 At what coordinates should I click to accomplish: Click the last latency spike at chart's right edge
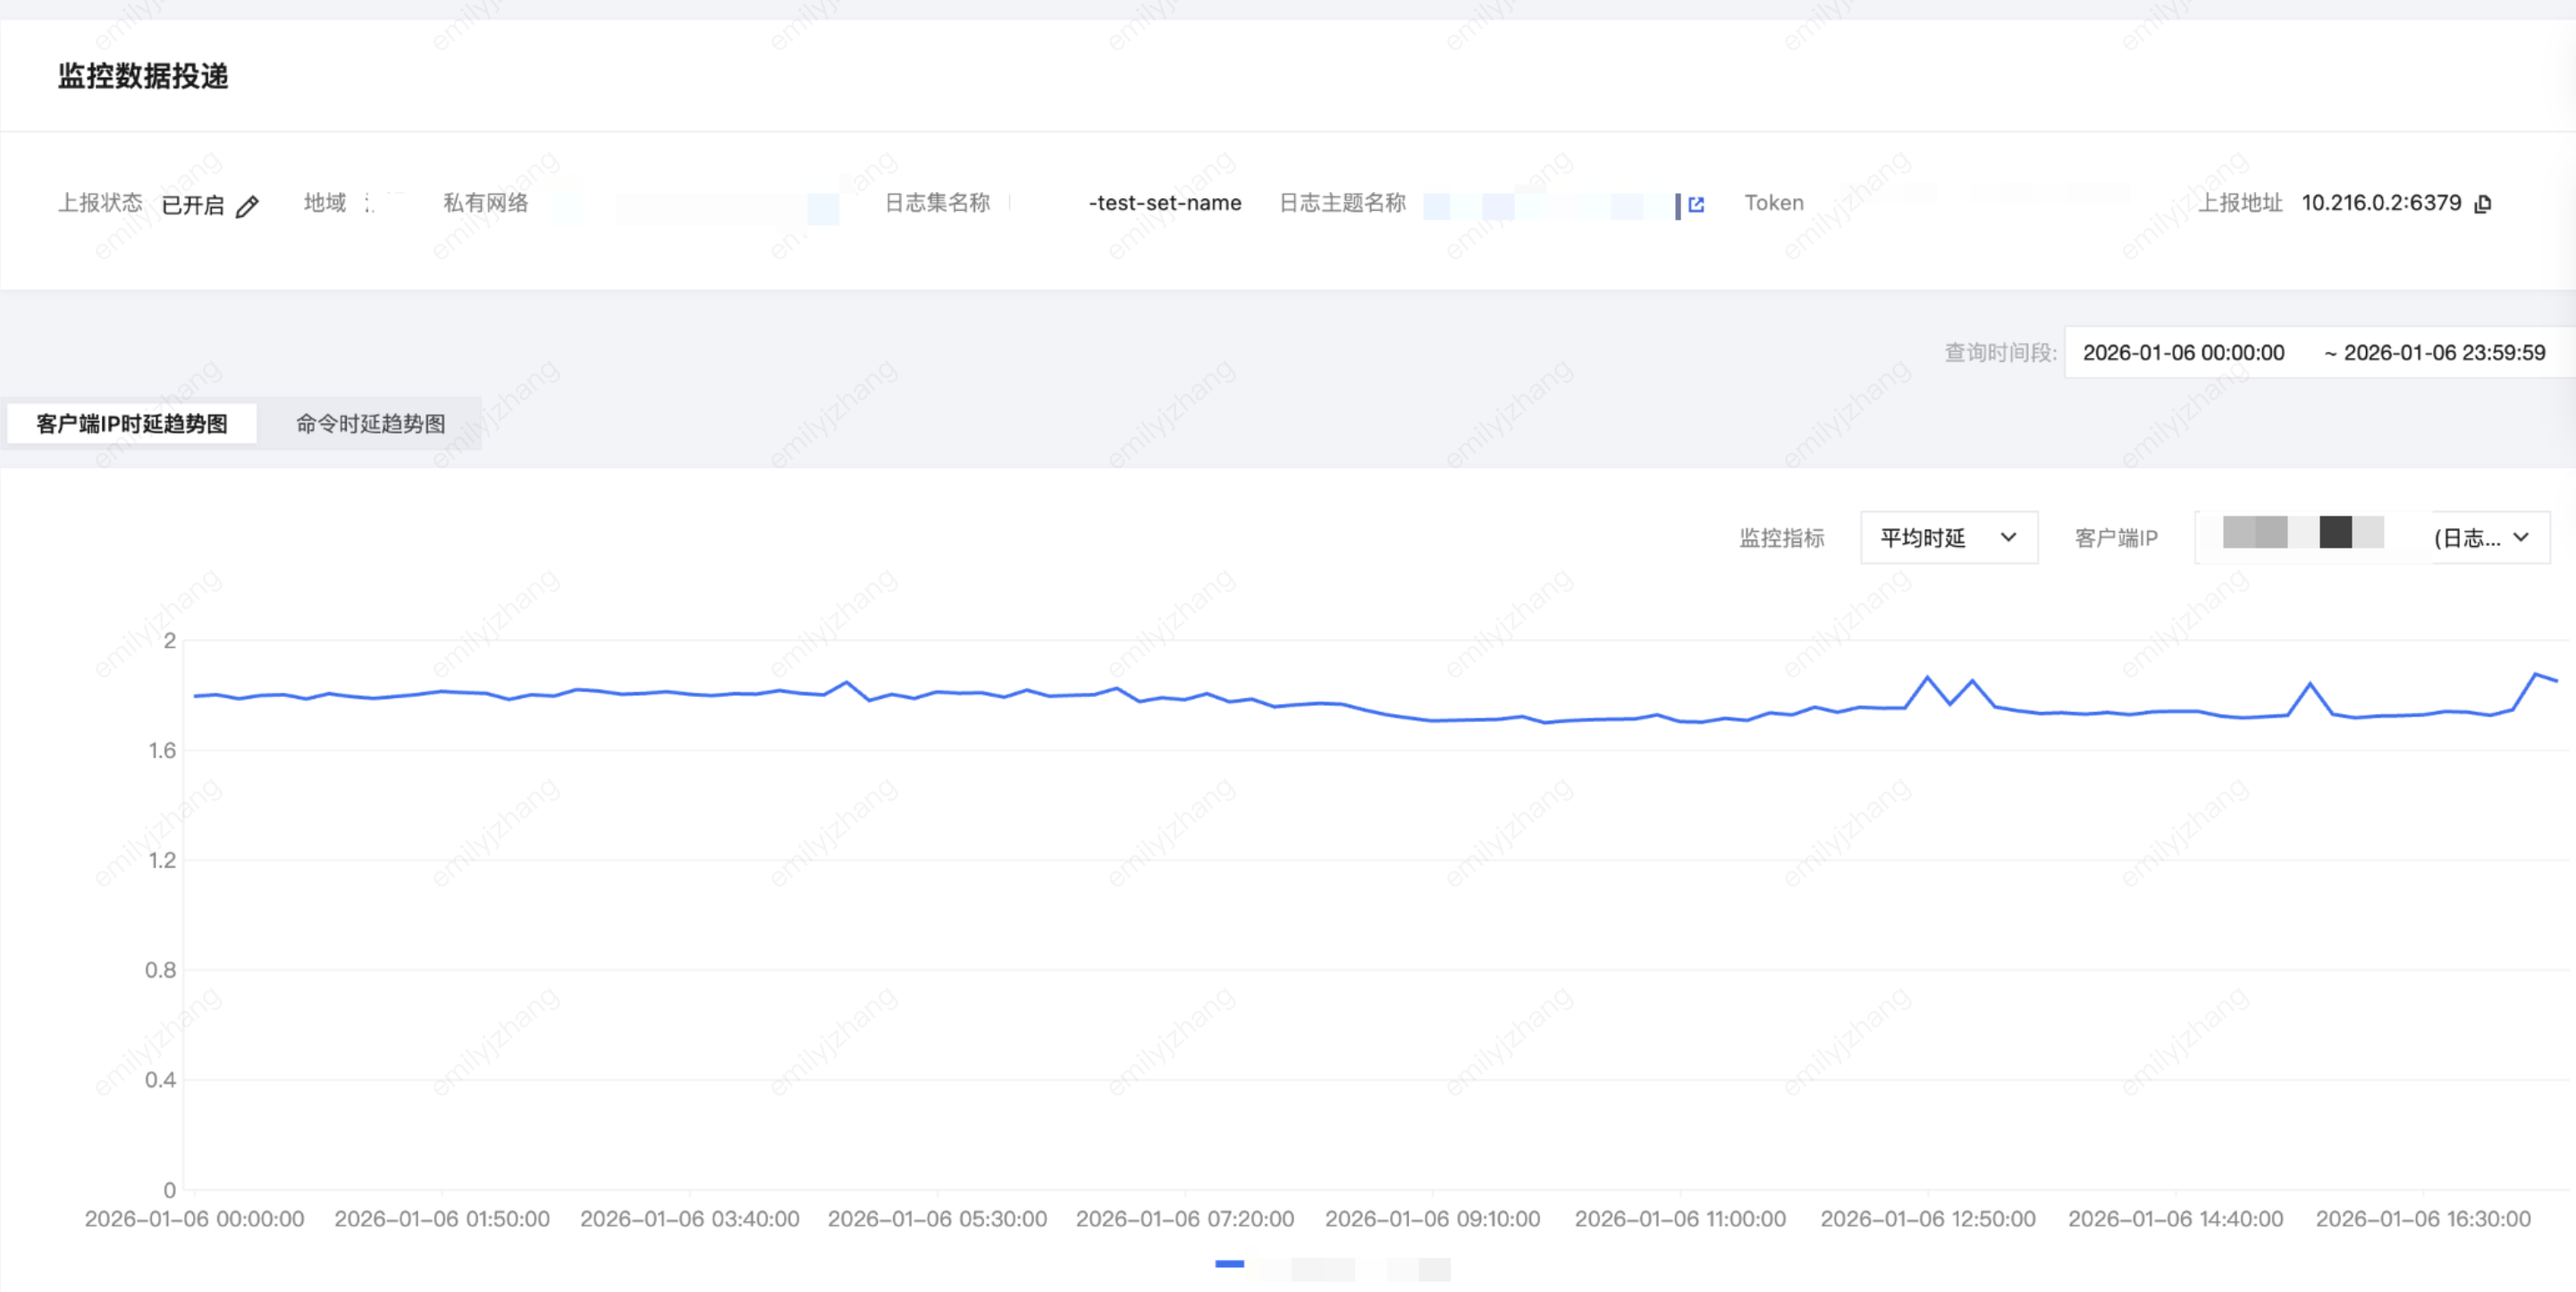(2536, 675)
